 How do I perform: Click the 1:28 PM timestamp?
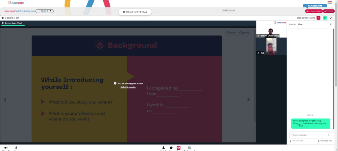point(310,115)
